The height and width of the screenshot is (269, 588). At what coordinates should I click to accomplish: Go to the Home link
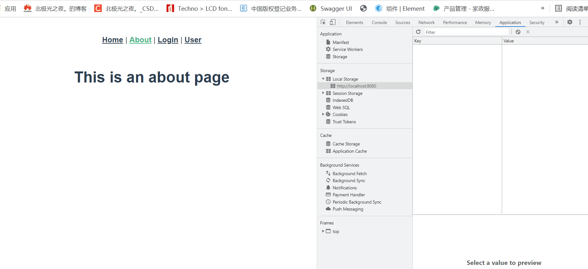point(113,40)
